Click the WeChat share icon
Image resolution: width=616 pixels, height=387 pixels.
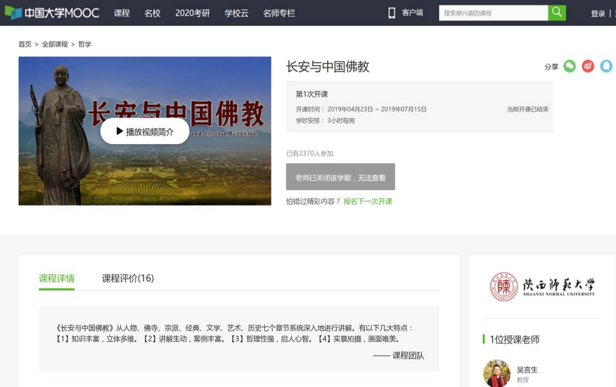click(x=569, y=66)
